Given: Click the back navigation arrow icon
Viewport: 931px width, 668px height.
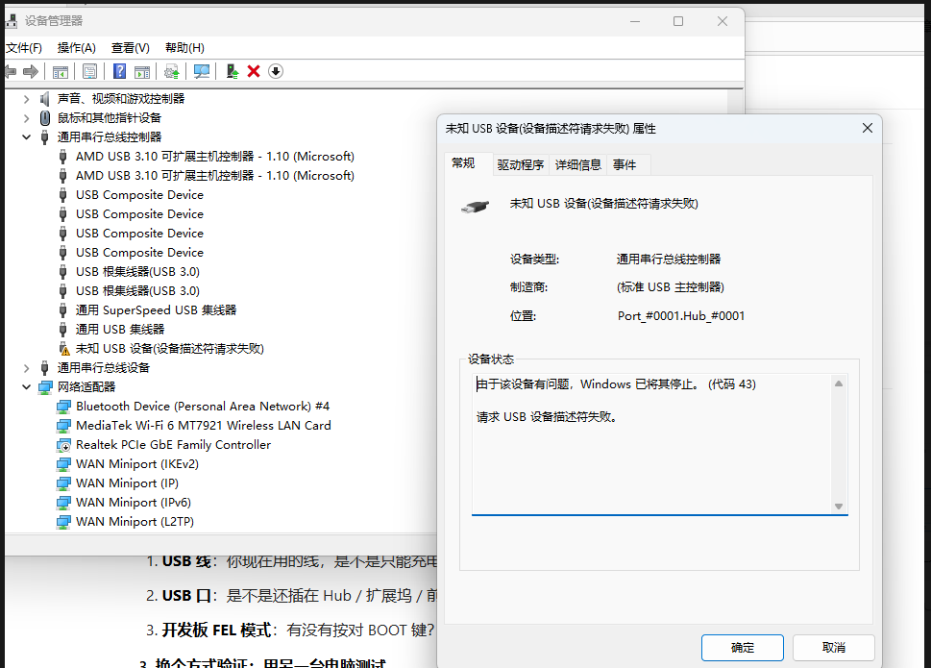Looking at the screenshot, I should click(12, 71).
